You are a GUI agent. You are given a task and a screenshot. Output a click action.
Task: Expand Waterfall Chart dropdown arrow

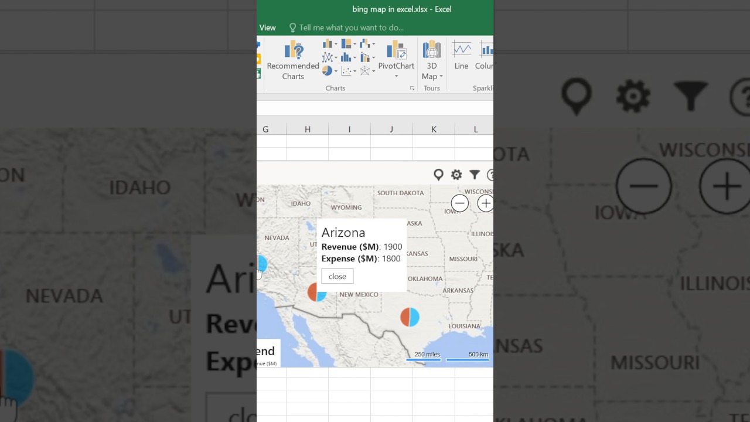(x=373, y=45)
